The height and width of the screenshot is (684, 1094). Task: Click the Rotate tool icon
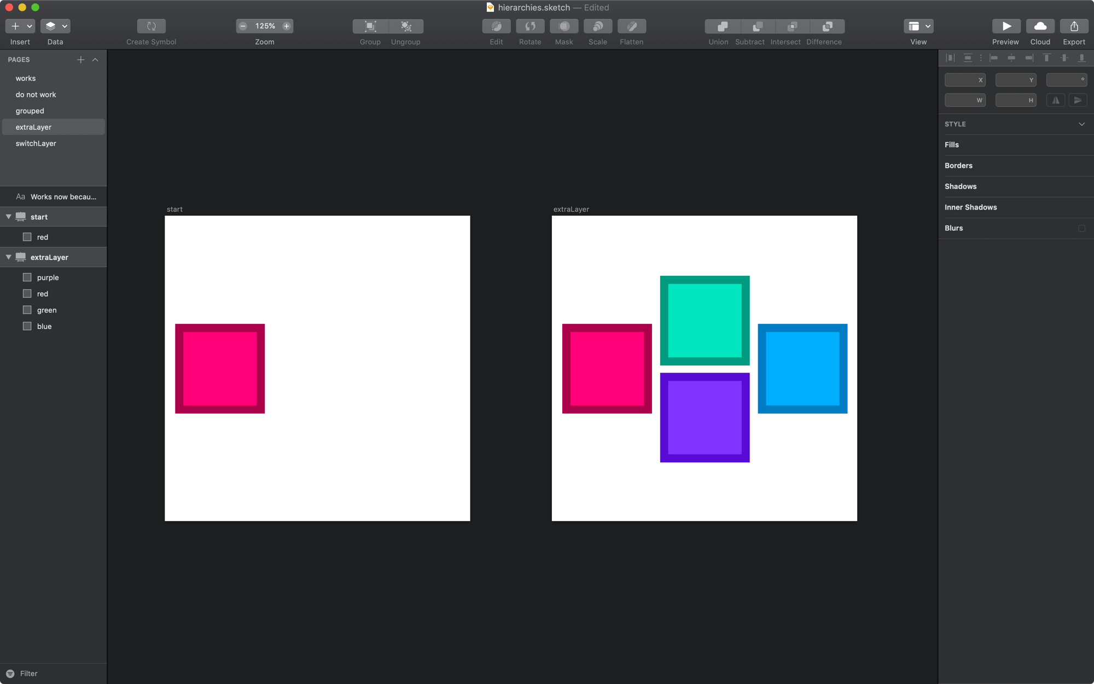pos(530,26)
